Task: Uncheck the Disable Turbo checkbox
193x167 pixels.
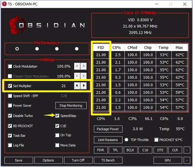Action: (x=10, y=116)
